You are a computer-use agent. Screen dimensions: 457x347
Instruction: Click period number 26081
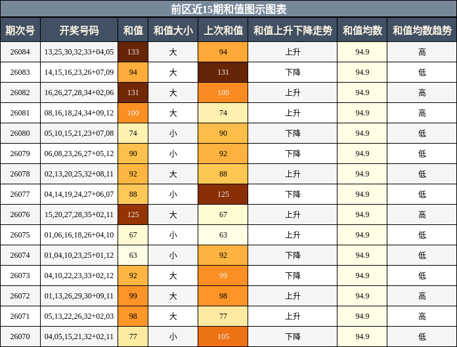pos(20,113)
